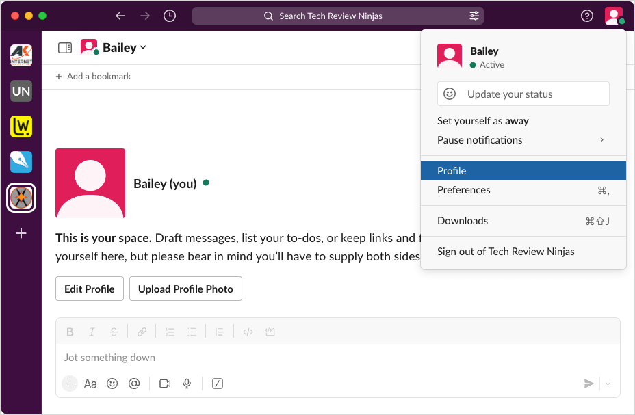
Task: Click the emoji smiley in composer
Action: 112,384
